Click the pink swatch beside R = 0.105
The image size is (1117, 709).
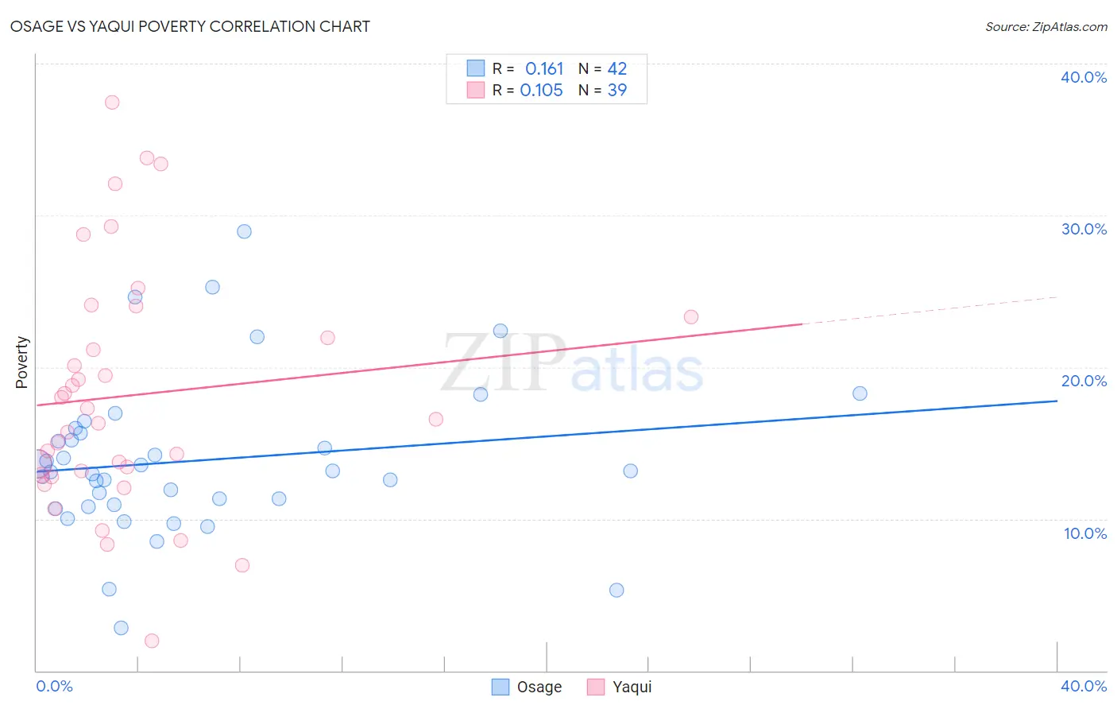[476, 90]
